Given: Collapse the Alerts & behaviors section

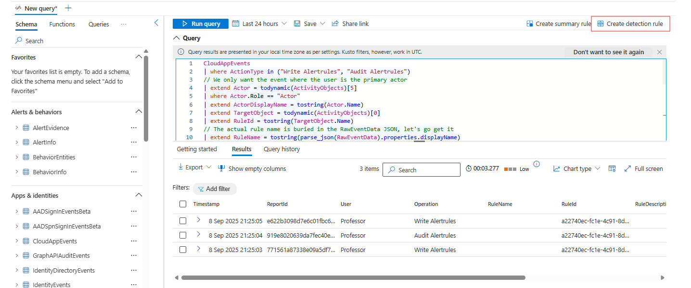Looking at the screenshot, I should coord(139,112).
